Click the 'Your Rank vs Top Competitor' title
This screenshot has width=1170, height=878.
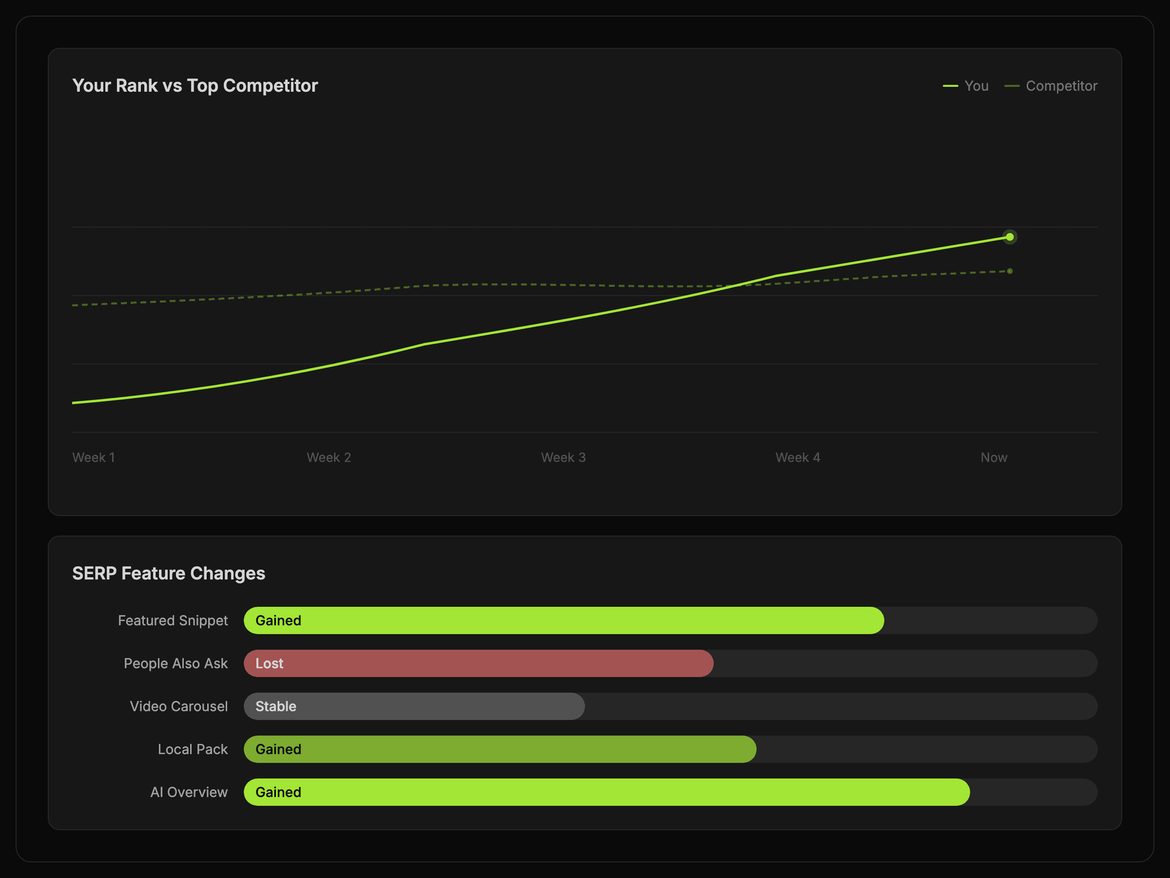coord(195,86)
